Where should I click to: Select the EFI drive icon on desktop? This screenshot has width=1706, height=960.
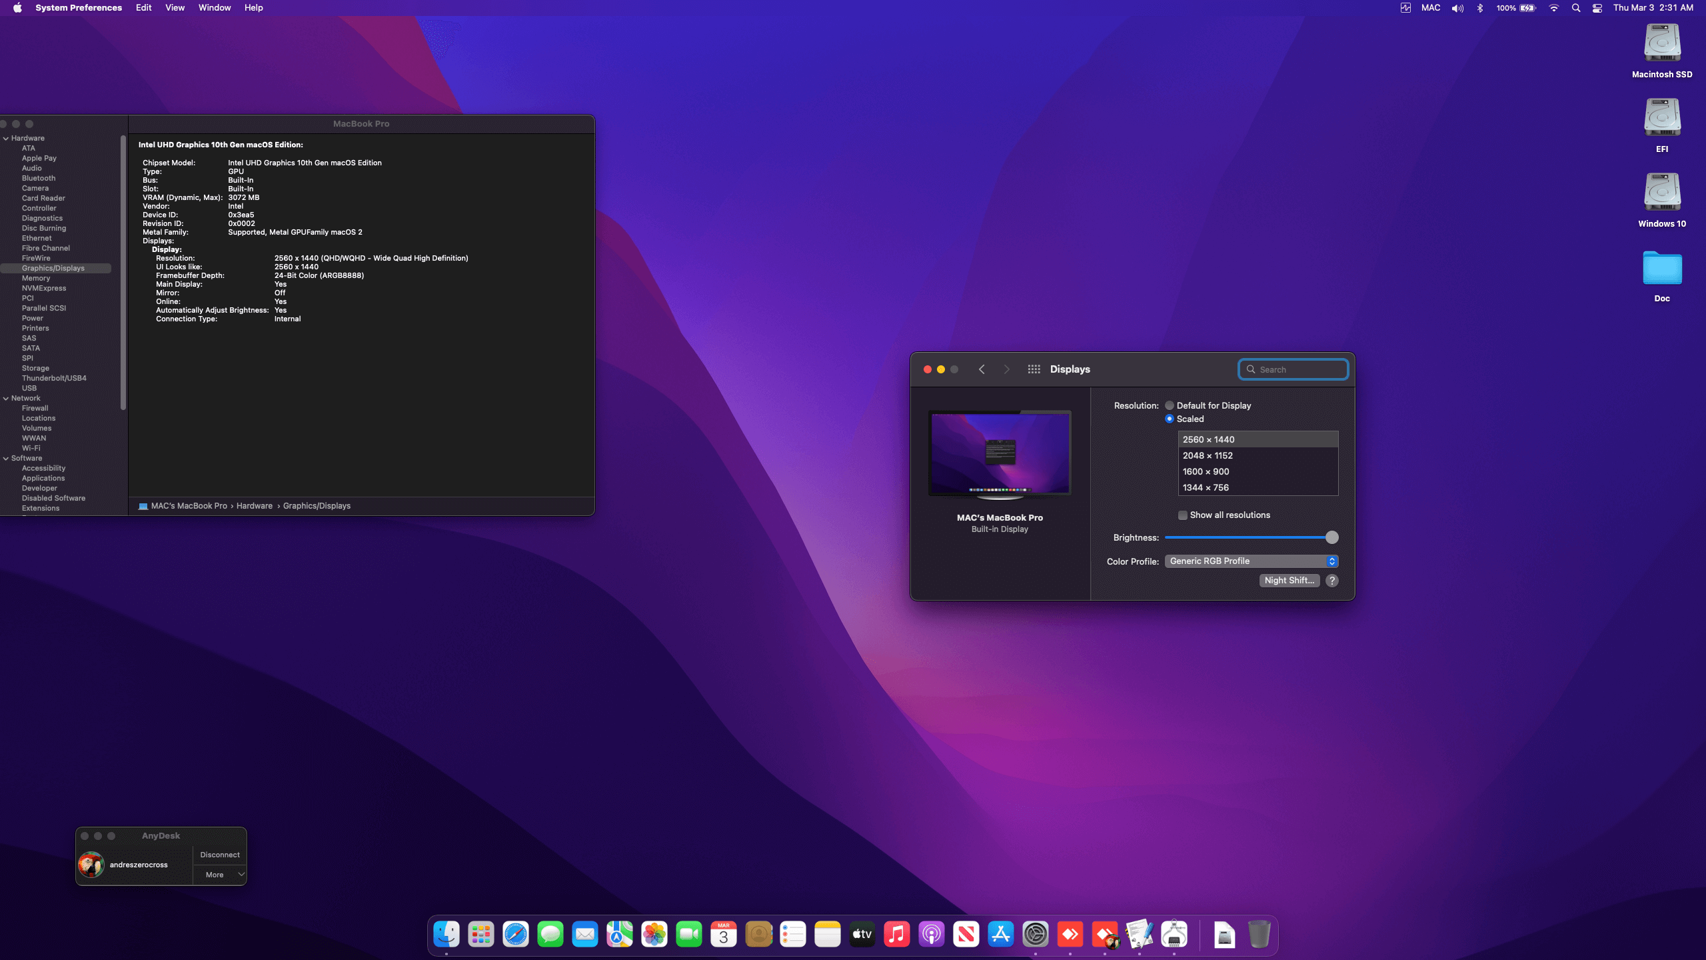pyautogui.click(x=1662, y=119)
